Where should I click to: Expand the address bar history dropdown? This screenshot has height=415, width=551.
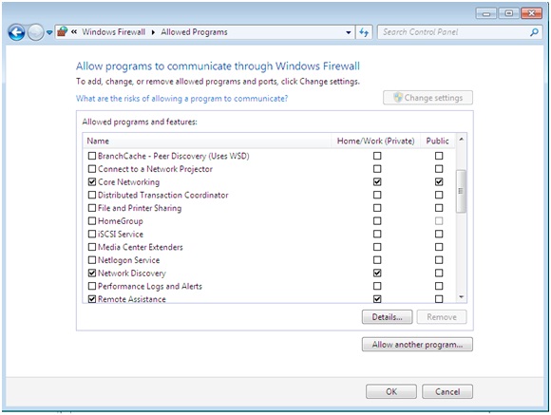[x=349, y=32]
